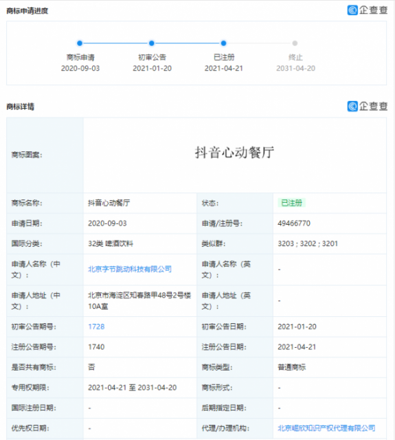Click the 初审公告 progress step dot
Screen dimensions: 395x440
click(x=152, y=43)
